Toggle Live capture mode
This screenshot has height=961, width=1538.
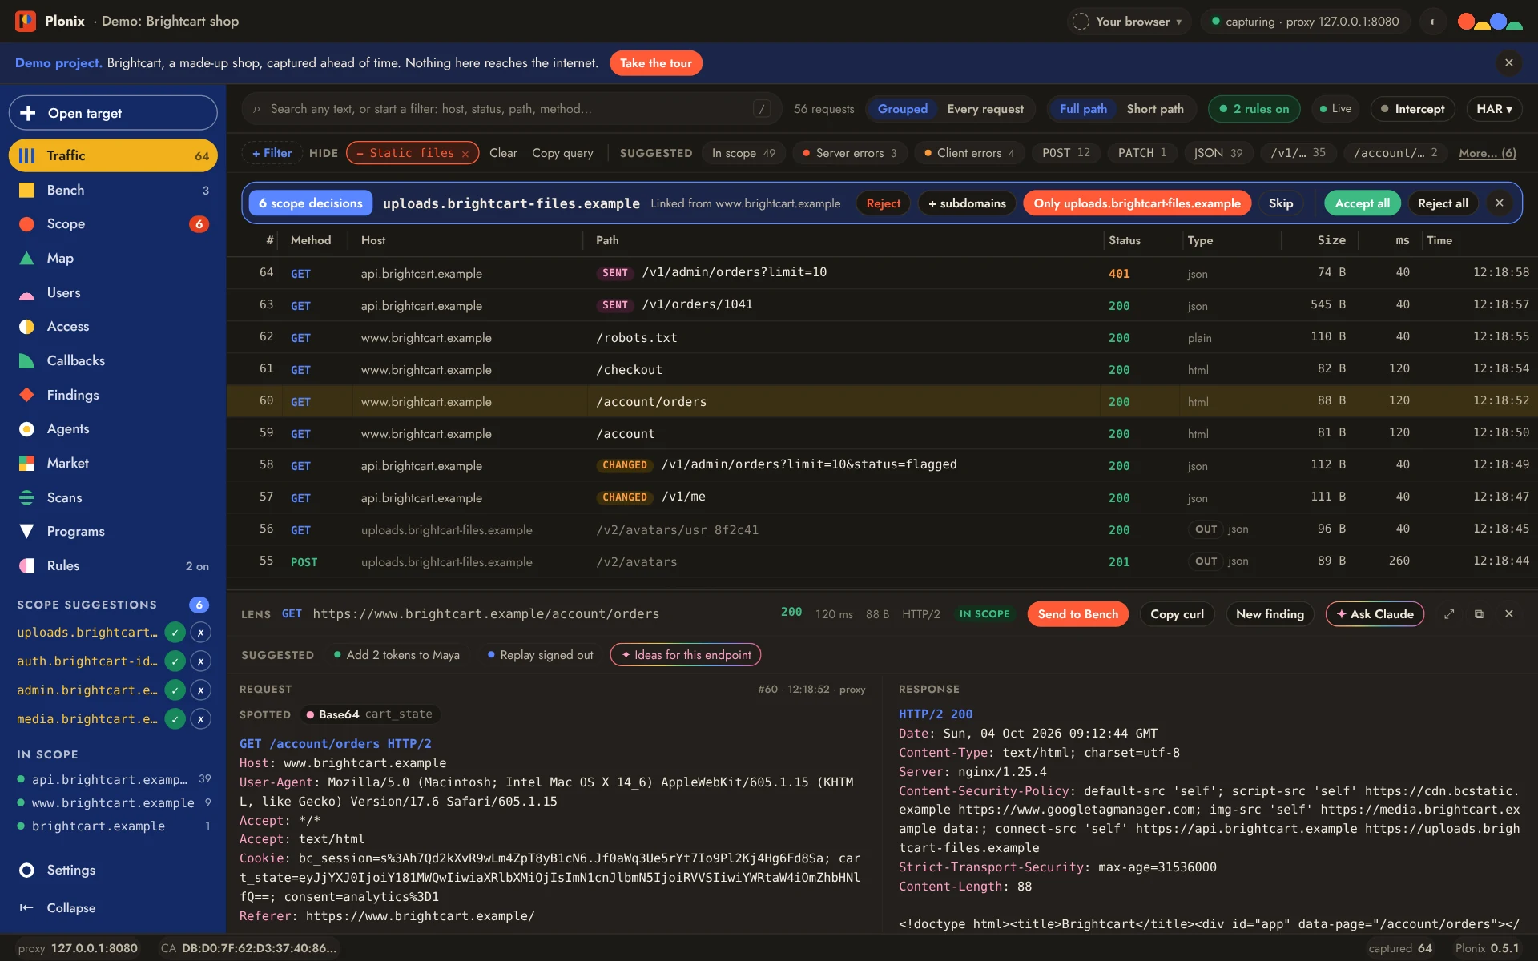pos(1335,109)
